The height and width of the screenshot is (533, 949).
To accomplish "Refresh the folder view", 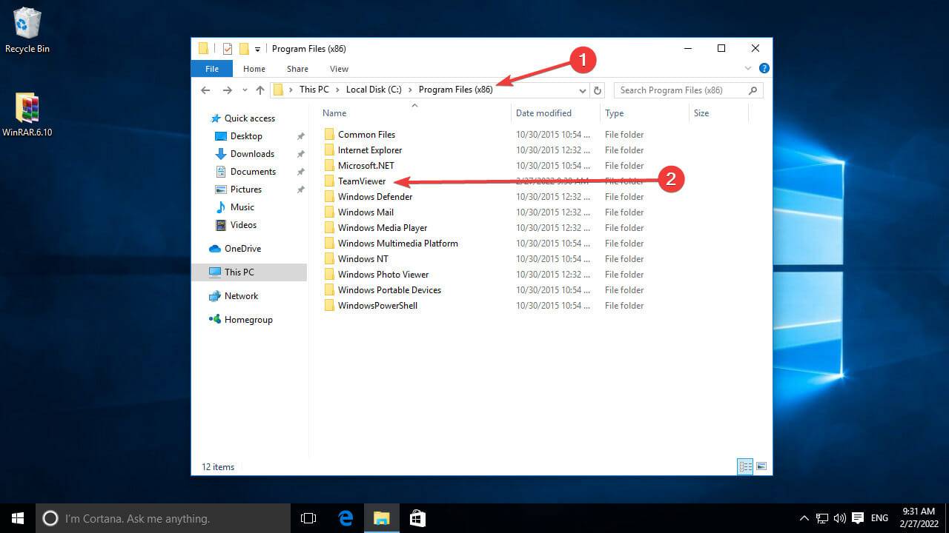I will point(598,90).
